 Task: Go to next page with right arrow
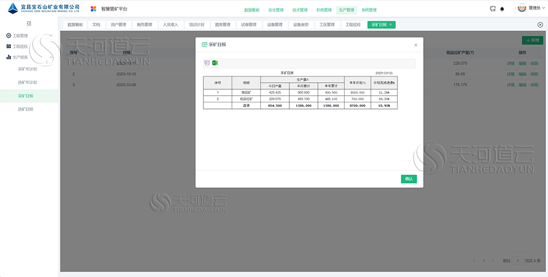pos(493,261)
